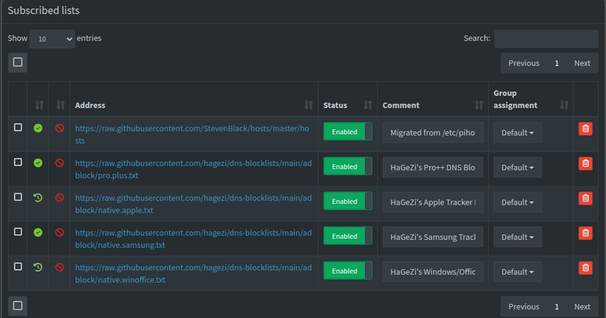Viewport: 606px width, 318px height.
Task: Delete the StevenBlack hosts list entry
Action: [585, 128]
